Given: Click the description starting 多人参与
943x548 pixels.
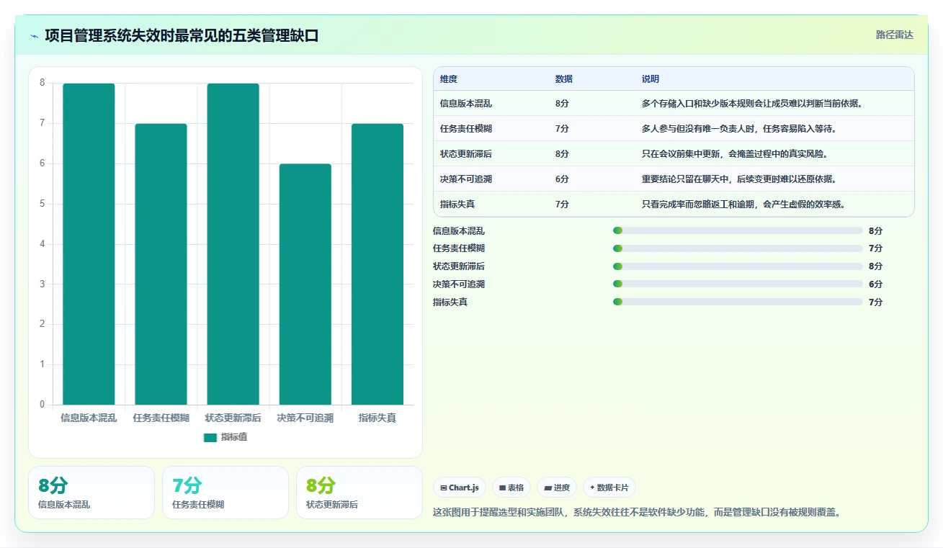Looking at the screenshot, I should (x=739, y=129).
